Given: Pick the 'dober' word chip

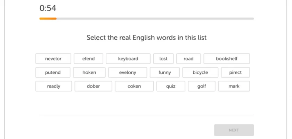Looking at the screenshot, I should [93, 86].
